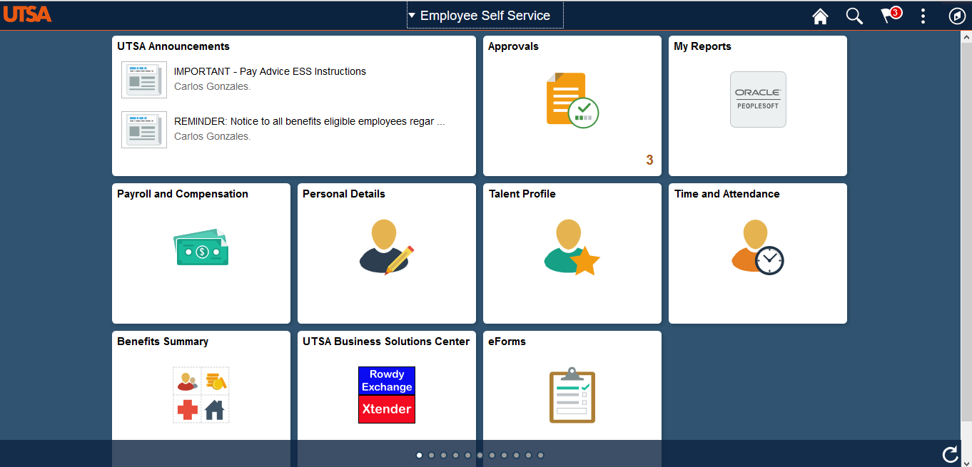This screenshot has width=972, height=467.
Task: Open the three-dot actions menu
Action: [923, 16]
